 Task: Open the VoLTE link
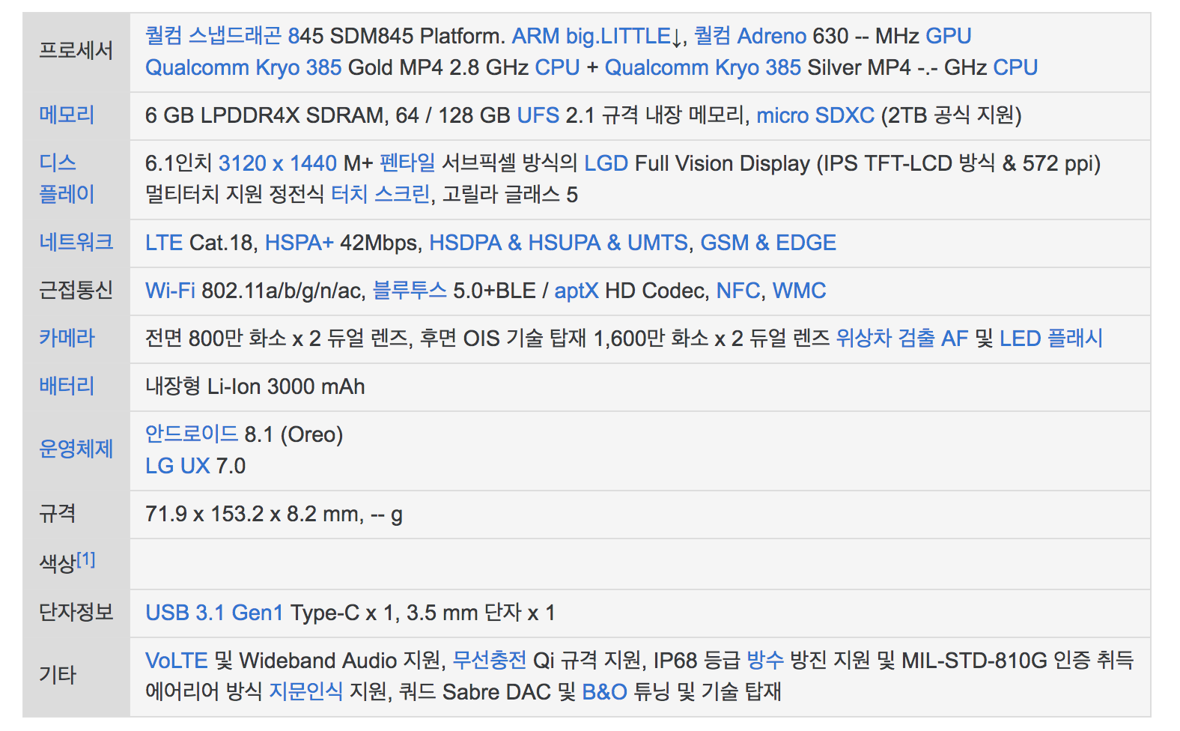tap(177, 661)
